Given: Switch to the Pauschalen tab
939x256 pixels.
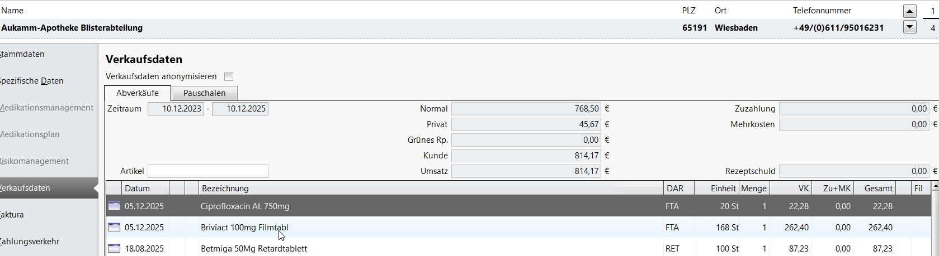Looking at the screenshot, I should 204,93.
